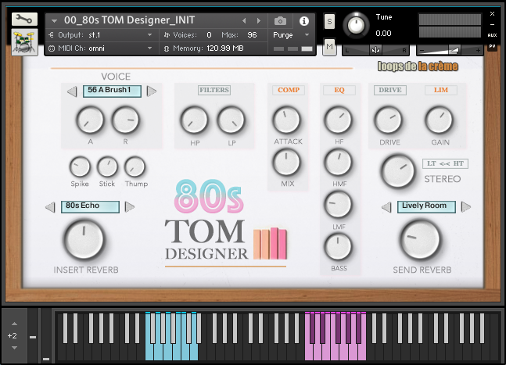This screenshot has width=506, height=365.
Task: Shift keyboard octave down arrow
Action: point(14,348)
